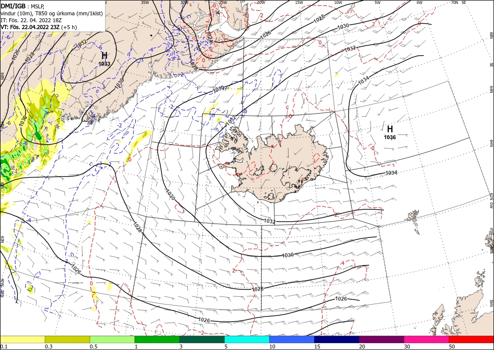Click the '50' legend scale value
The height and width of the screenshot is (350, 494).
[452, 347]
